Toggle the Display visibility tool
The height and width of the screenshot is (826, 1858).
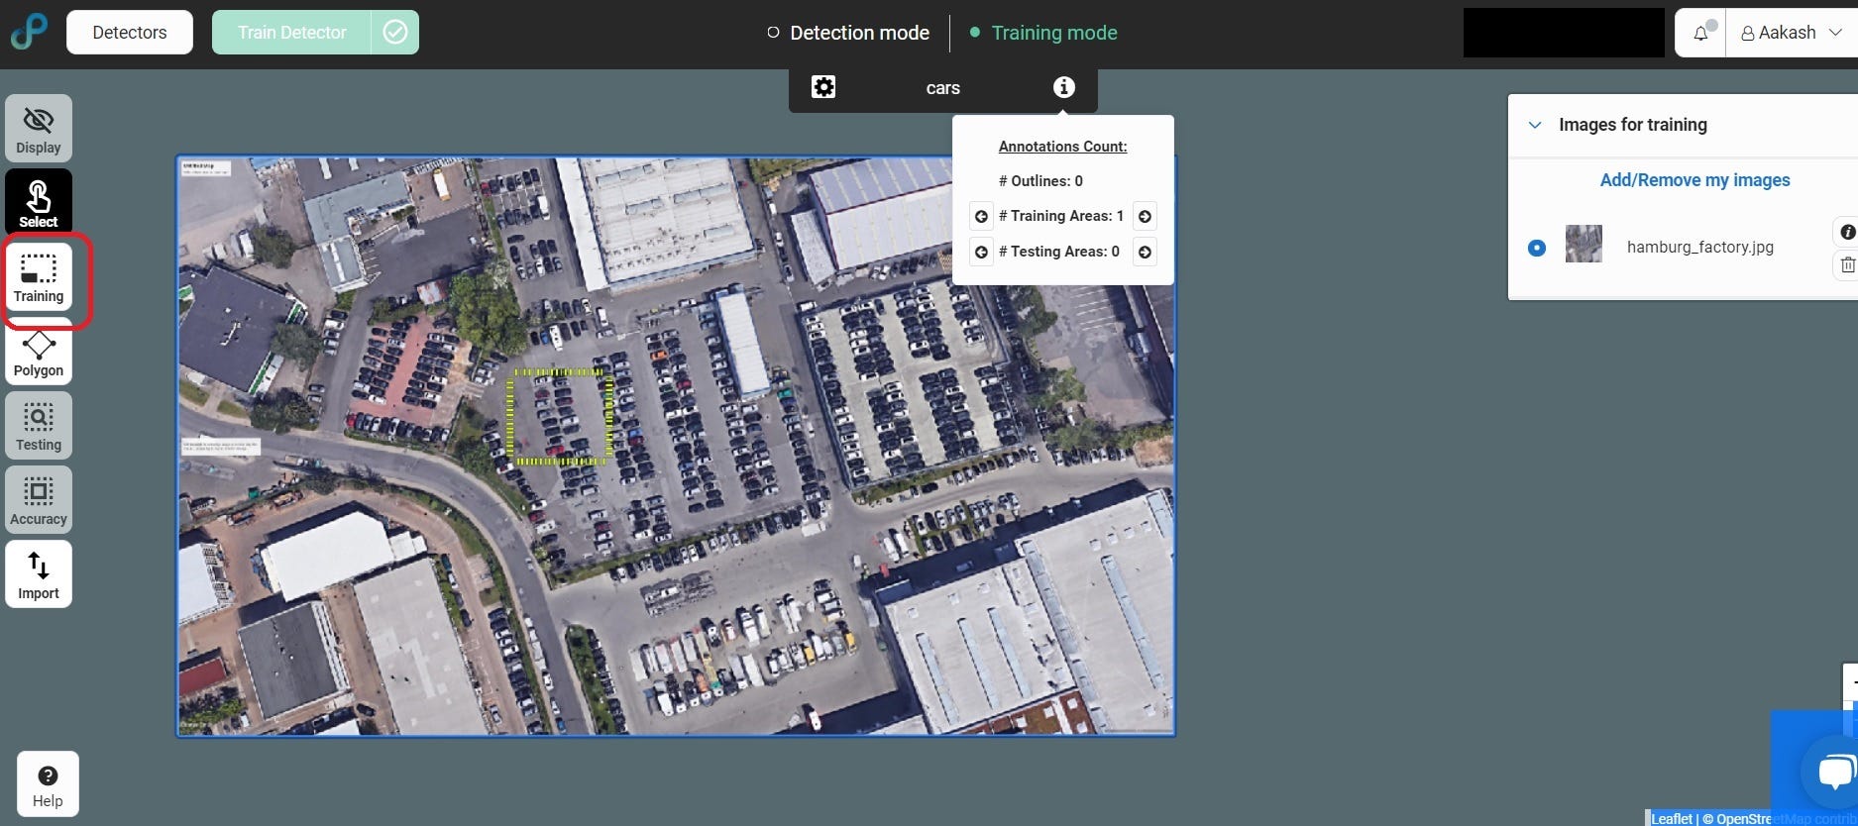(x=39, y=129)
